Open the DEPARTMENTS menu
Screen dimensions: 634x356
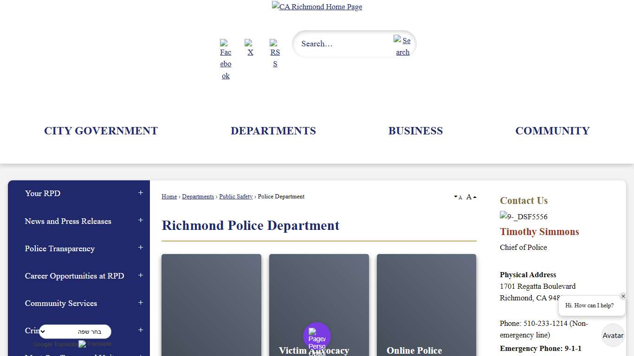click(273, 131)
